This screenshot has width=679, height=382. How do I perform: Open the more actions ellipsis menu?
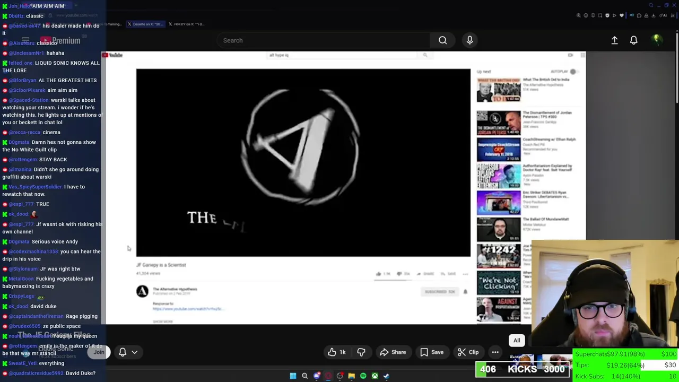495,352
